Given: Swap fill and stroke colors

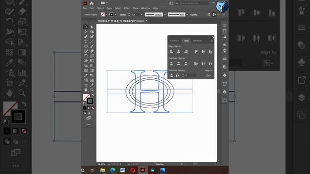Looking at the screenshot, I should click(93, 95).
